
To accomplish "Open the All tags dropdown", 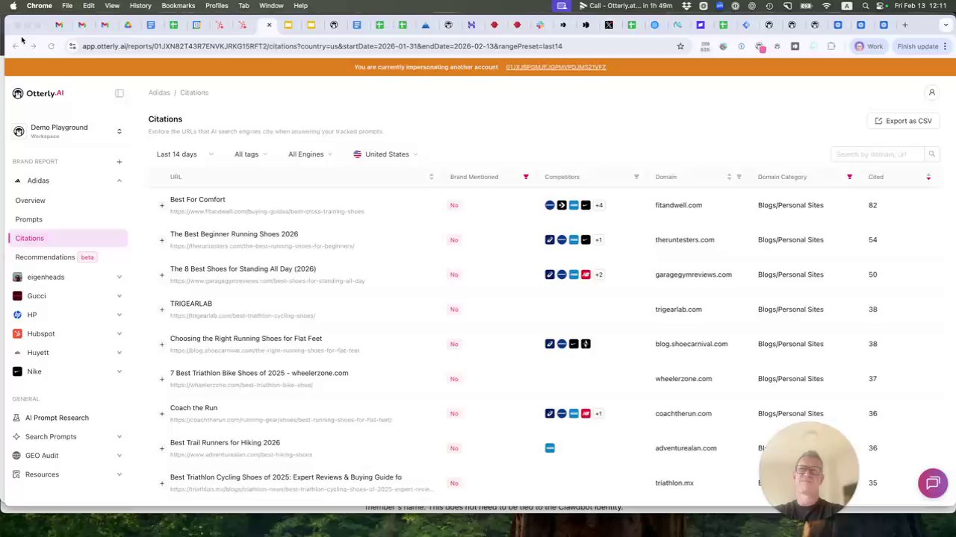I will coord(251,154).
